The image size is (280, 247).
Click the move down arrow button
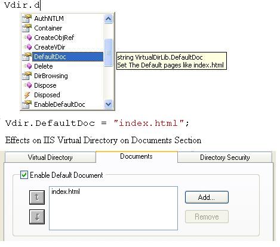coord(37,217)
